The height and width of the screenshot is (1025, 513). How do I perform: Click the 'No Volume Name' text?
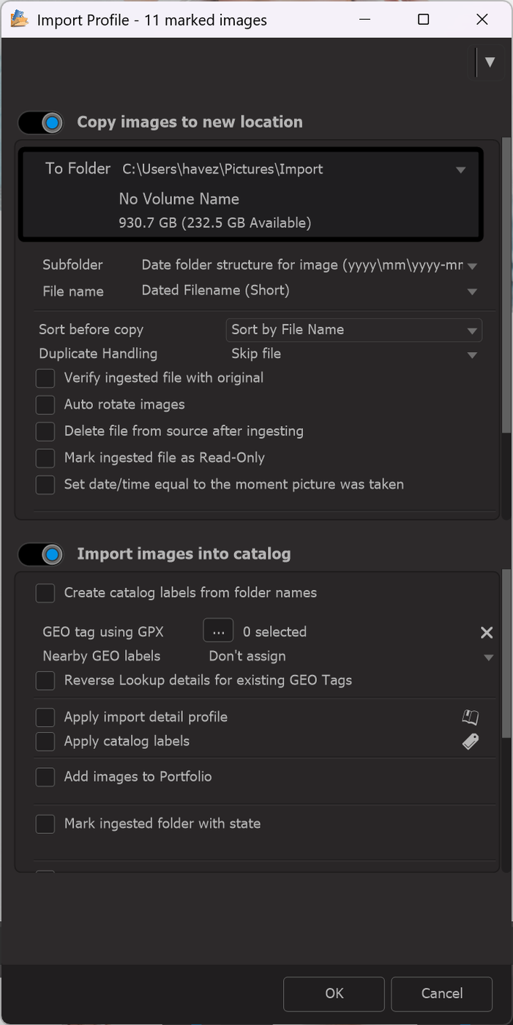tap(179, 199)
